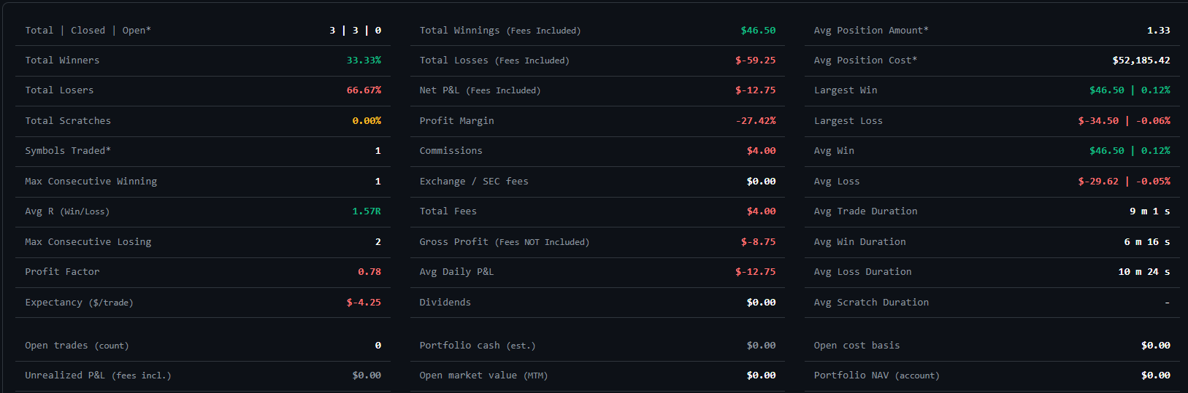This screenshot has height=393, width=1188.
Task: Click the Profit Margin value -27.42%
Action: tap(755, 121)
